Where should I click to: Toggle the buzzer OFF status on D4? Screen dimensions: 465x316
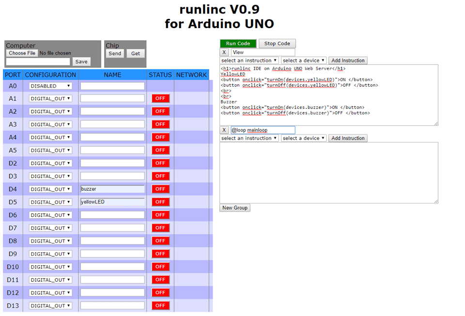click(160, 189)
